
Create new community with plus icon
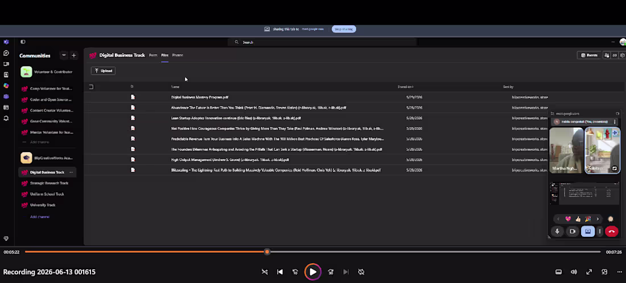[x=73, y=55]
